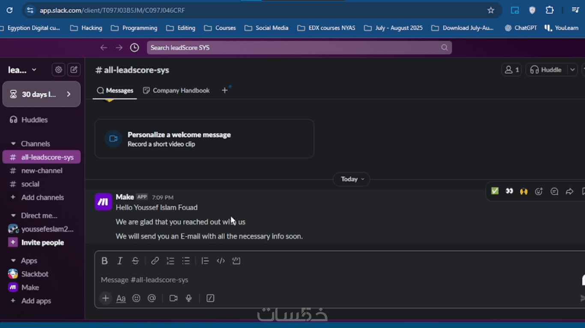Open Personalize a welcome message card
This screenshot has width=585, height=328.
click(204, 139)
